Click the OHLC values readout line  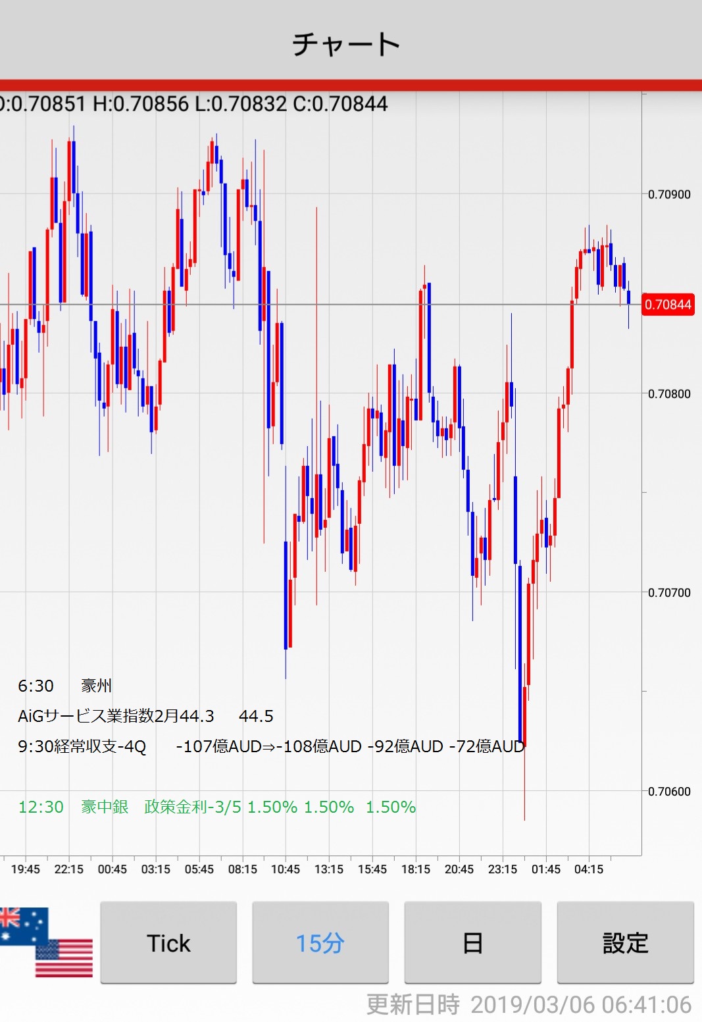pos(194,104)
